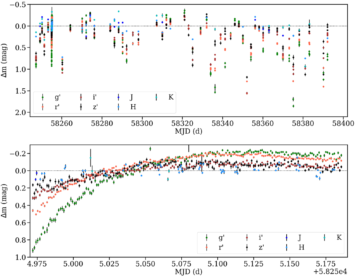The image size is (355, 277).
Task: Click the g' legend marker in top plot
Action: coord(43,97)
